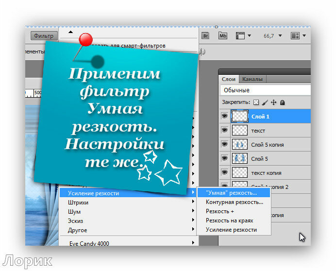Select the текст копия layer thumbnail

coord(240,172)
